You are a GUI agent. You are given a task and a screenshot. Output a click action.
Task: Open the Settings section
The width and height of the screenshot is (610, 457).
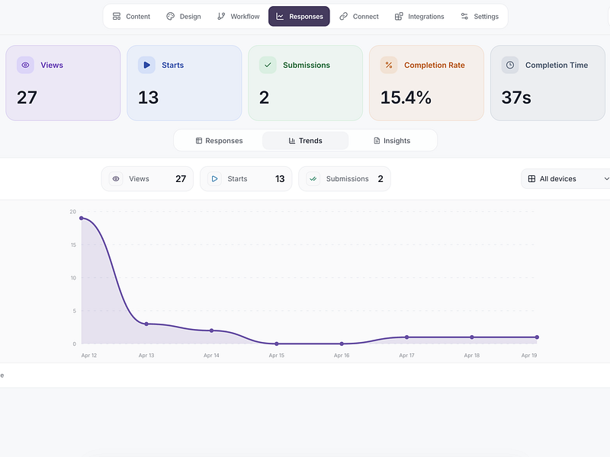point(480,16)
